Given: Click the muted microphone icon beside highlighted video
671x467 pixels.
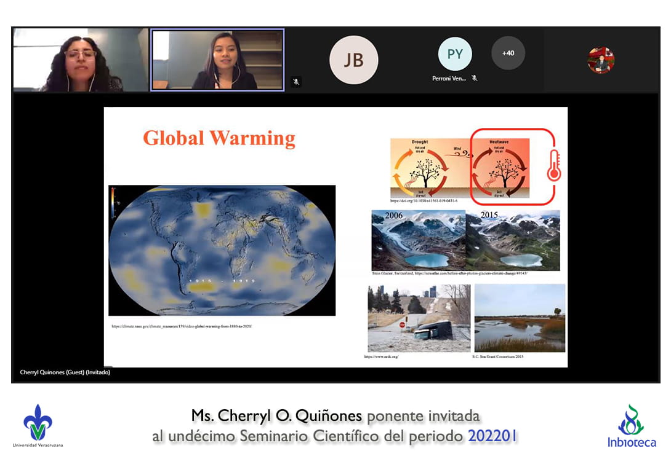Looking at the screenshot, I should click(296, 81).
